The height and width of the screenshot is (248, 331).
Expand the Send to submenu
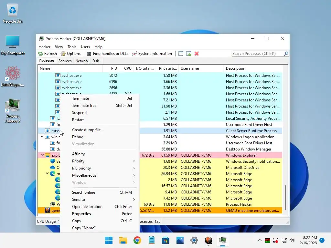tap(100, 200)
